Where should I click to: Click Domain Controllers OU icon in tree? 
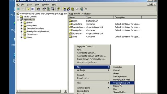click(25, 28)
